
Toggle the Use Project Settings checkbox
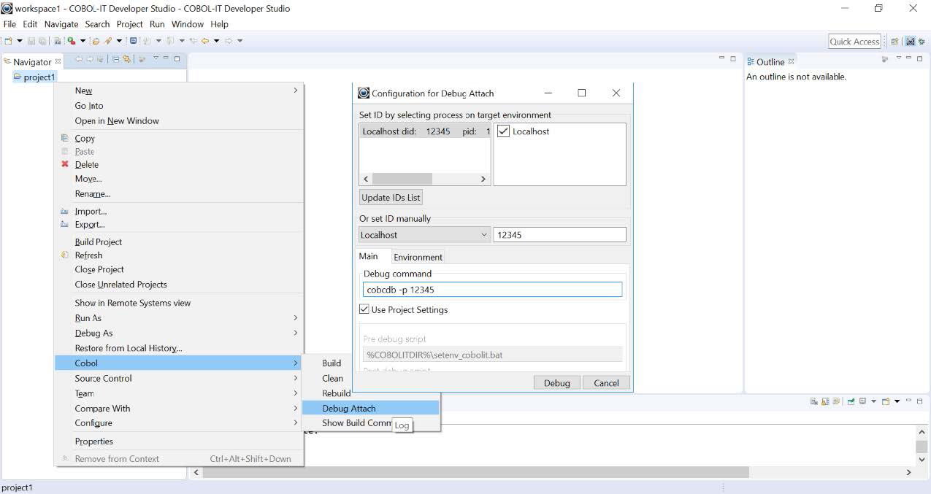[x=363, y=309]
